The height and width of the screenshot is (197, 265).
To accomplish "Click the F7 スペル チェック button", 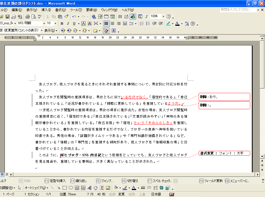I will [x=161, y=181].
